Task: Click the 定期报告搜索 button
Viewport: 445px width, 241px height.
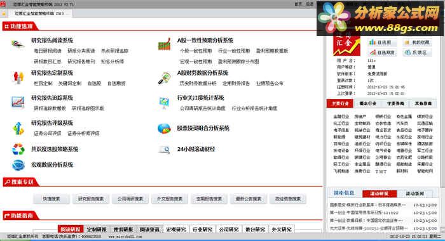Action: [x=209, y=199]
